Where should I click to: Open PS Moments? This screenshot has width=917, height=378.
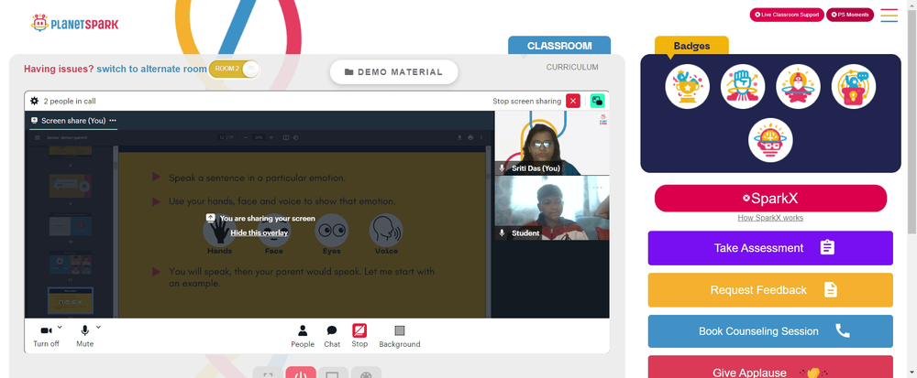[x=850, y=15]
